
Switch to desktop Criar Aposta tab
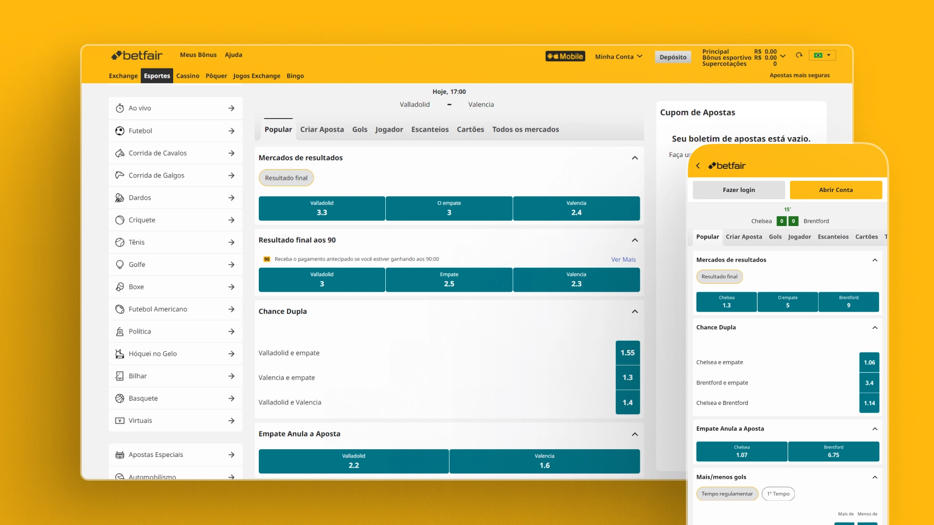322,129
